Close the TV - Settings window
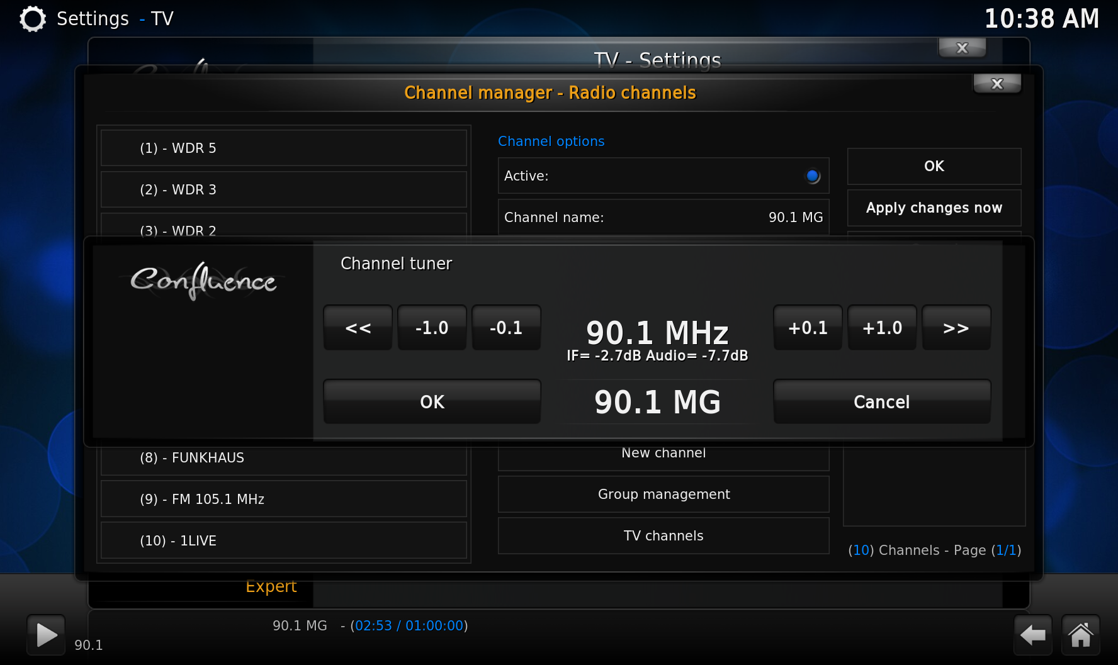 (961, 48)
